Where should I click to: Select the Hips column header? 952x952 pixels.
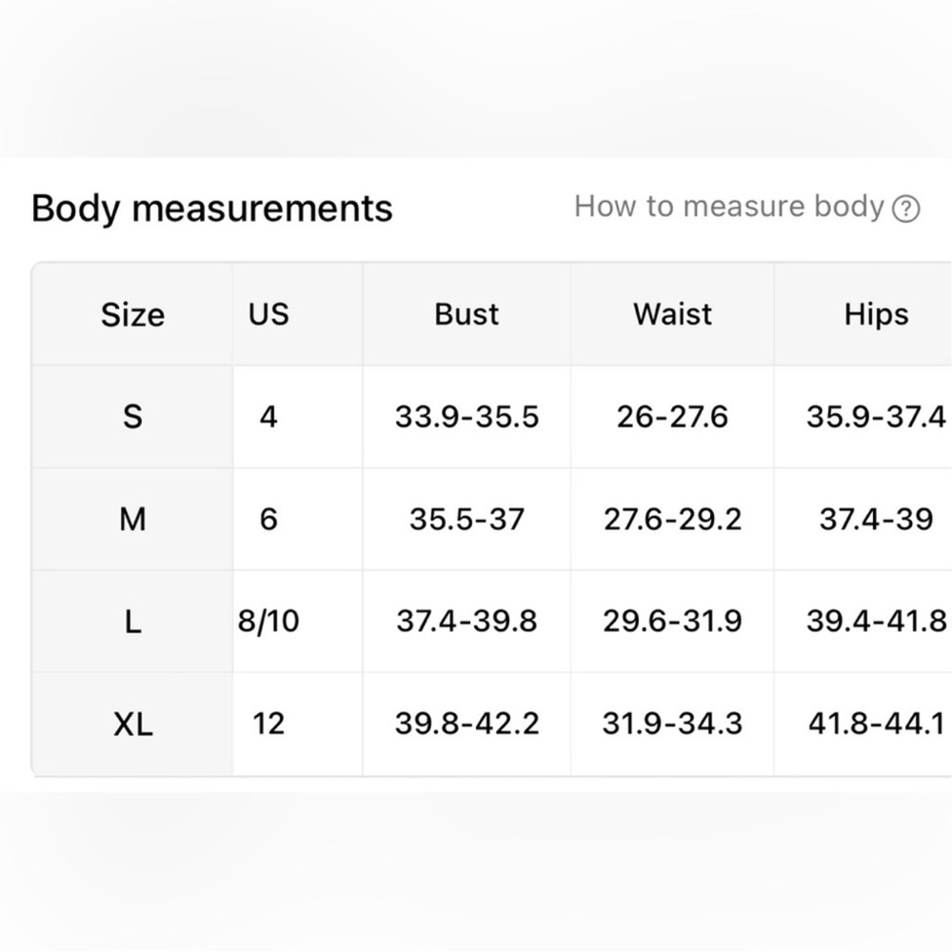(876, 314)
